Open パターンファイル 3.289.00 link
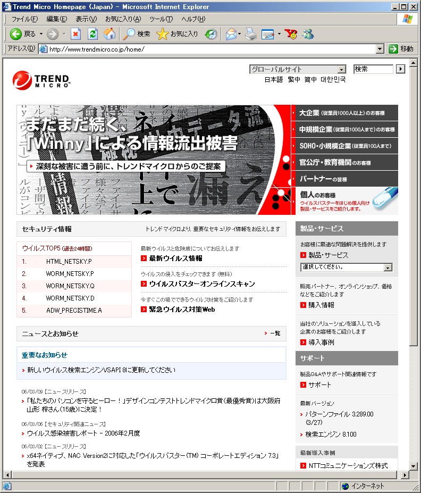 (x=339, y=418)
